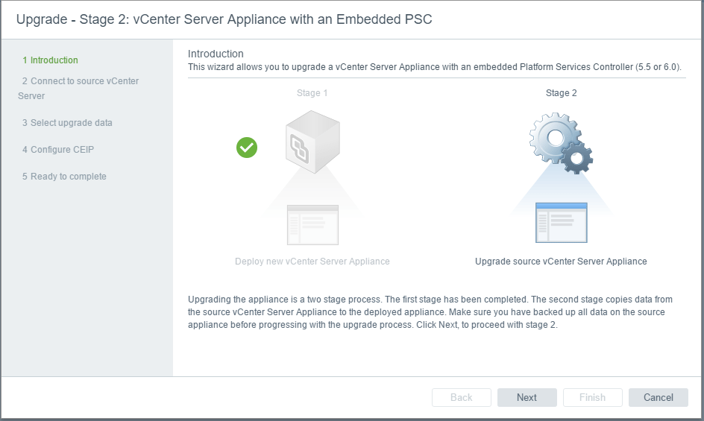Image resolution: width=704 pixels, height=421 pixels.
Task: Click the Upgrade source vCenter Server Appliance caption
Action: pos(561,262)
